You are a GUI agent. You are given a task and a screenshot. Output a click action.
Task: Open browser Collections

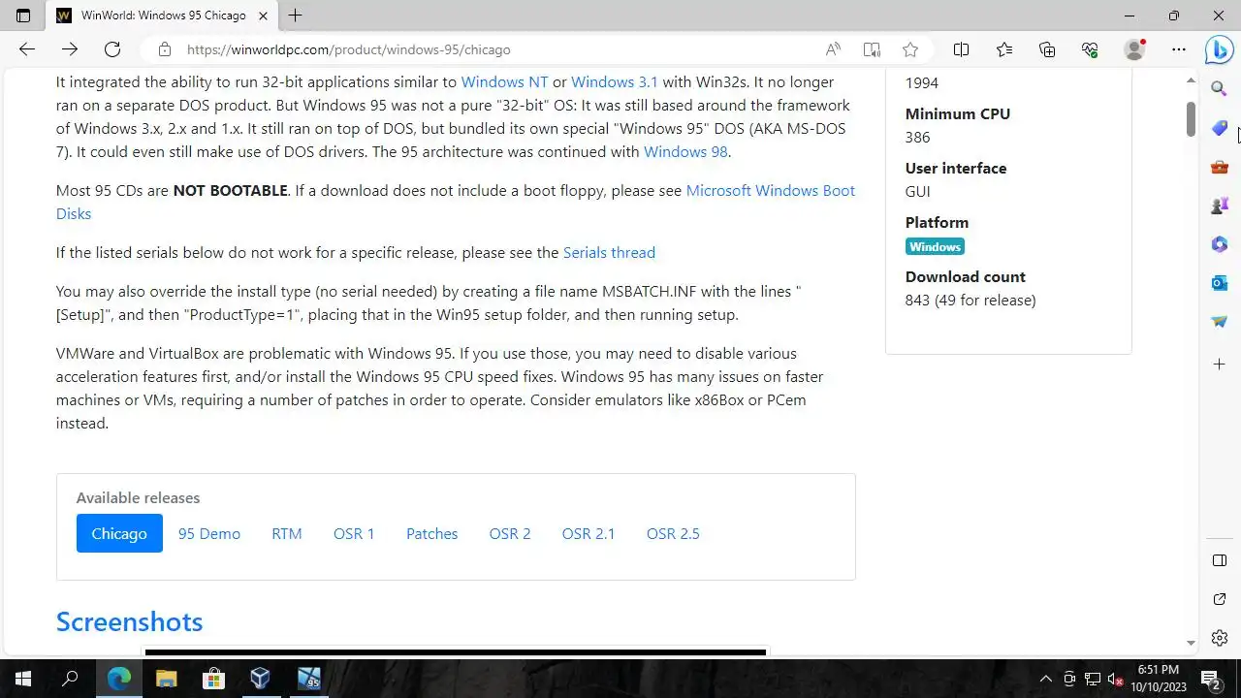1047,49
